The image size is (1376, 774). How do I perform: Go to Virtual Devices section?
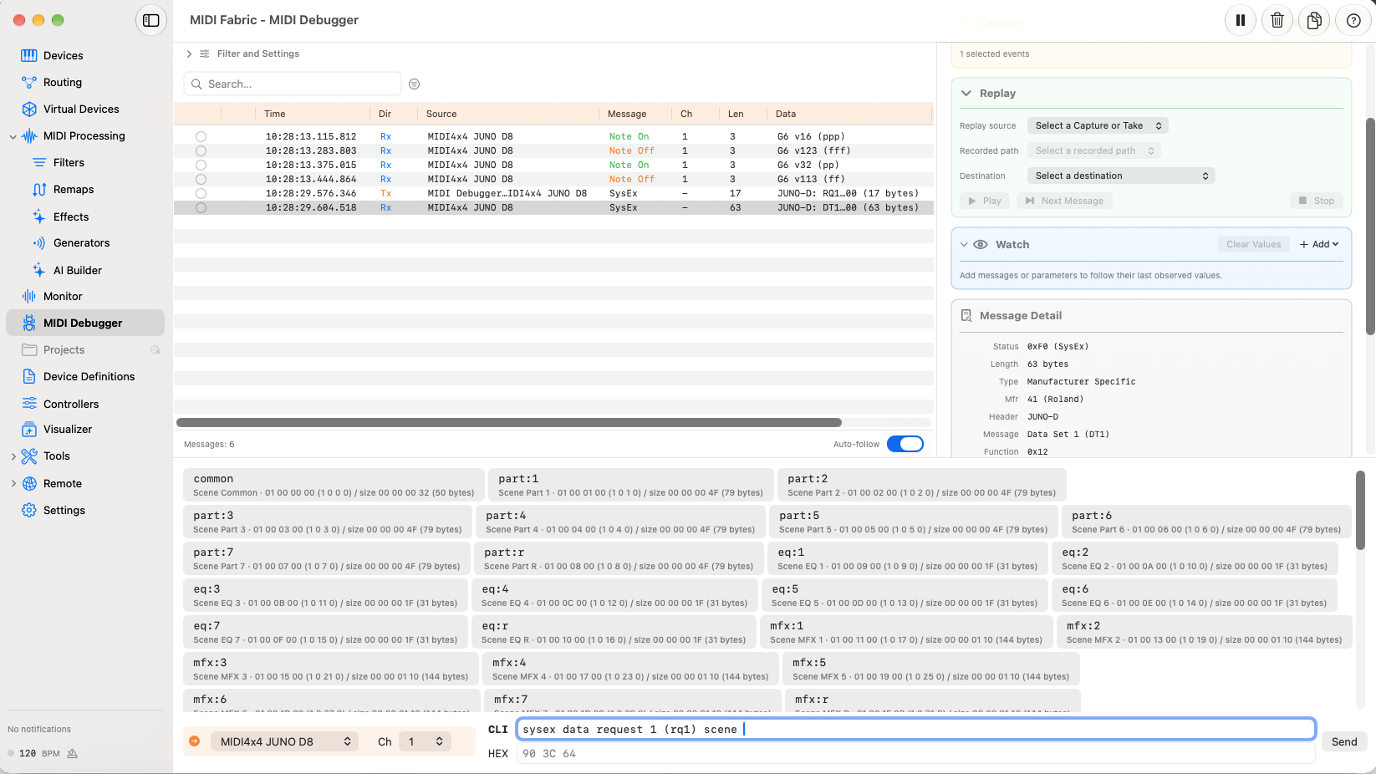[81, 109]
